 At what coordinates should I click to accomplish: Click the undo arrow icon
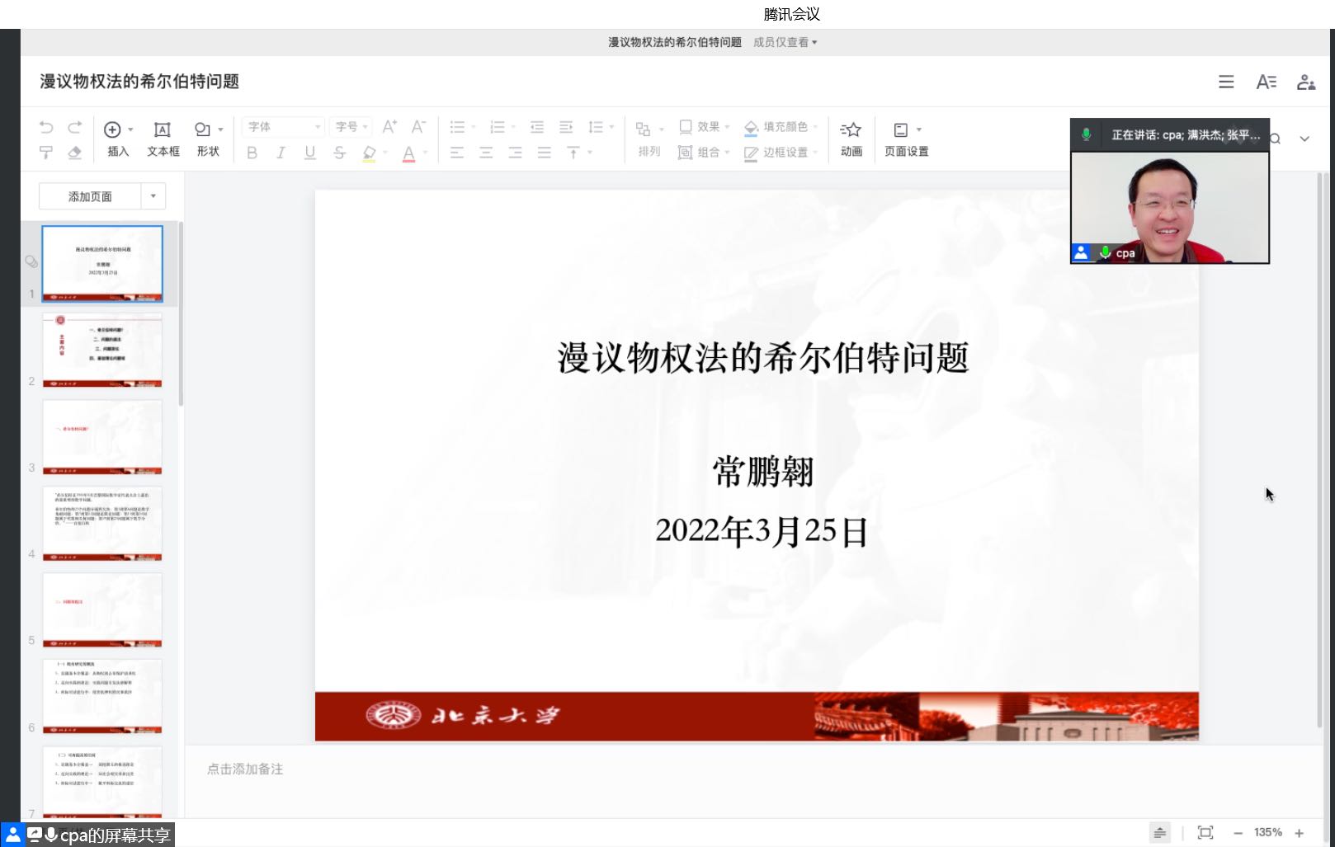point(46,127)
